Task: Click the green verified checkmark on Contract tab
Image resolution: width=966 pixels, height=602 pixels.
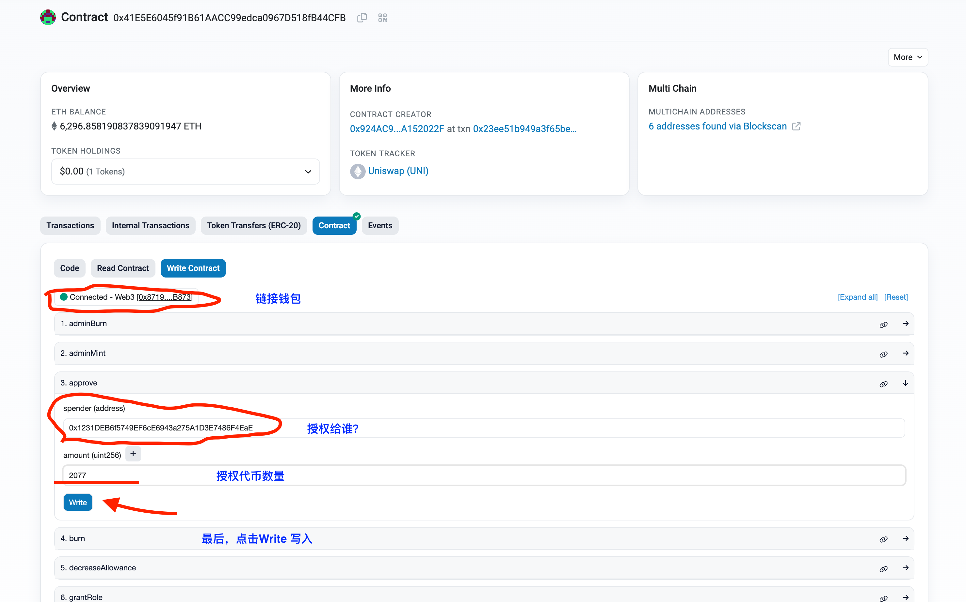Action: pyautogui.click(x=356, y=216)
